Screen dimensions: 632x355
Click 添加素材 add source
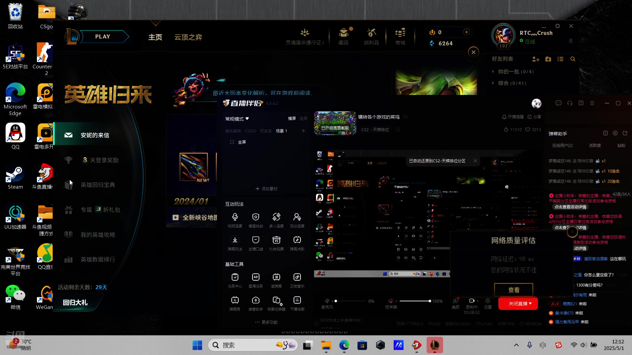click(x=266, y=189)
